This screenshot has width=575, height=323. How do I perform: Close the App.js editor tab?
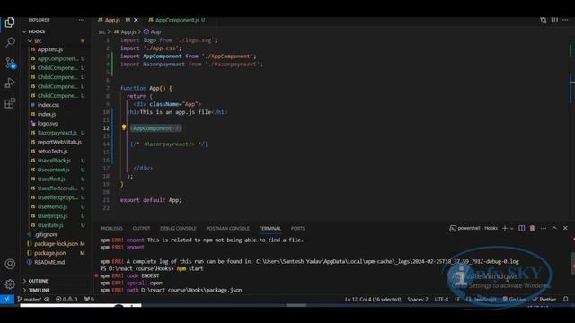point(136,20)
